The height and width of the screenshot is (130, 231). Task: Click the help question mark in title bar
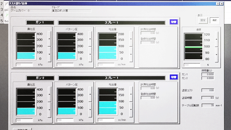click(x=218, y=4)
